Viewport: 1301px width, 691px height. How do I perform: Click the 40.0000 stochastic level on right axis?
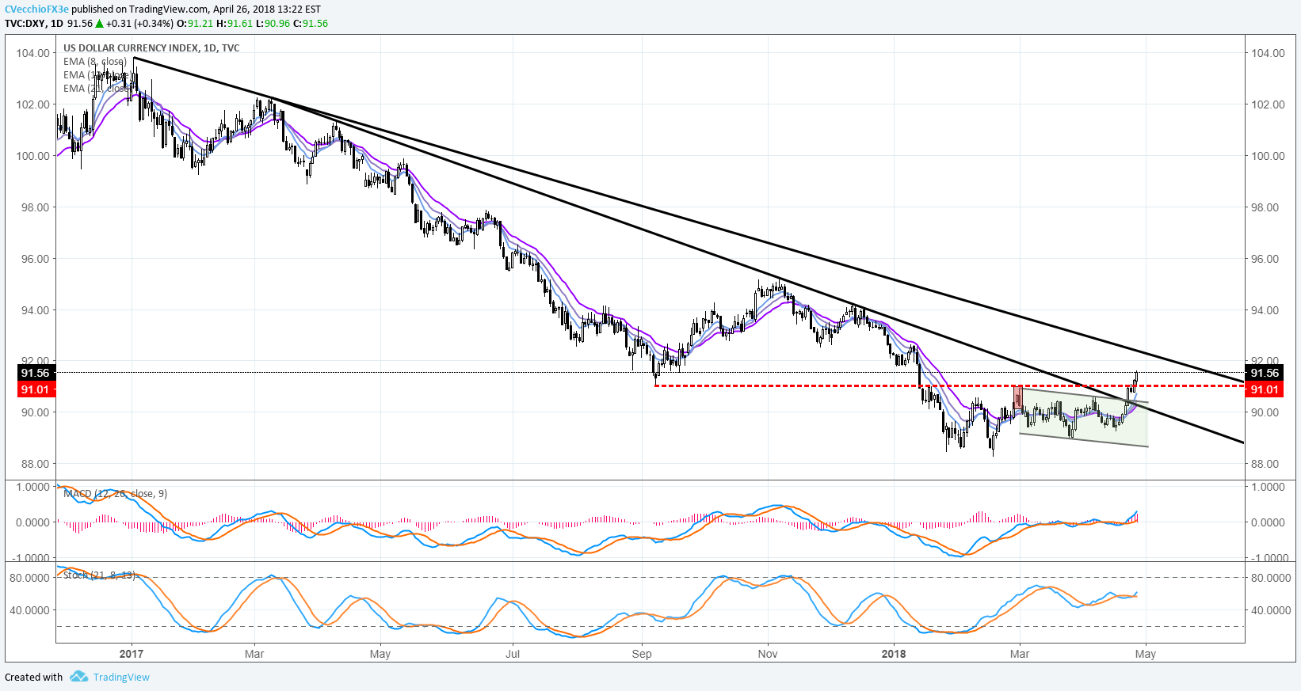pyautogui.click(x=1270, y=610)
